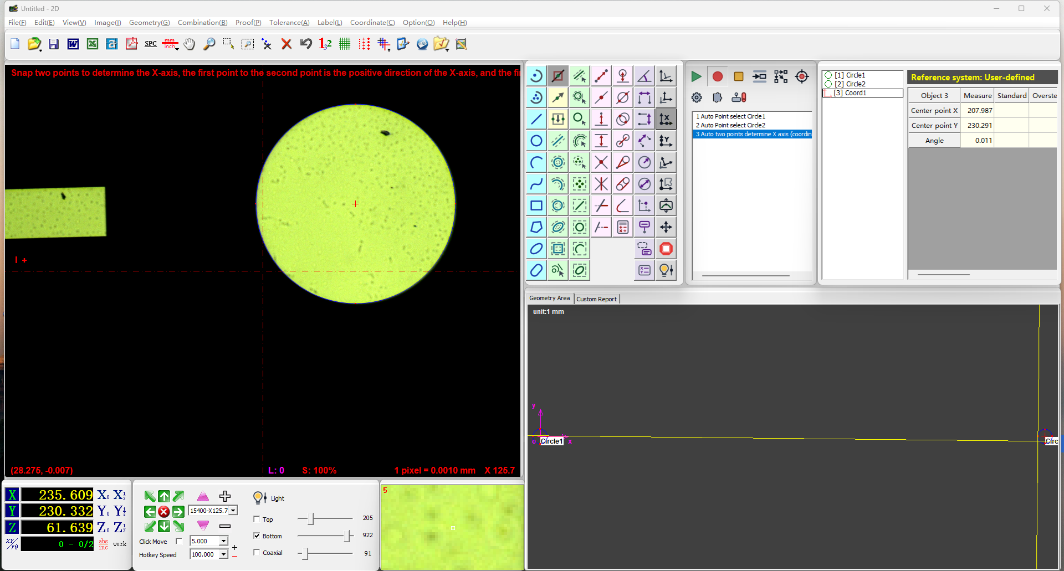Select the Rectangle measurement tool
Viewport: 1064px width, 571px height.
pyautogui.click(x=536, y=205)
